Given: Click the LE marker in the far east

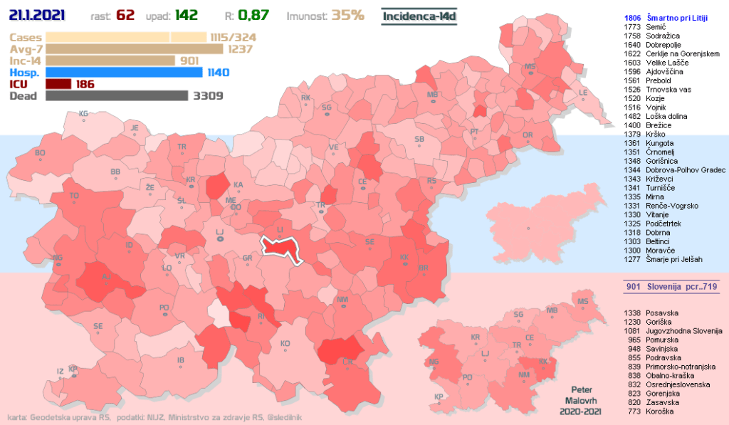Looking at the screenshot, I should point(583,95).
